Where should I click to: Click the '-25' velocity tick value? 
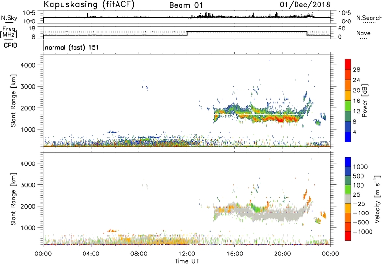[x=359, y=203]
